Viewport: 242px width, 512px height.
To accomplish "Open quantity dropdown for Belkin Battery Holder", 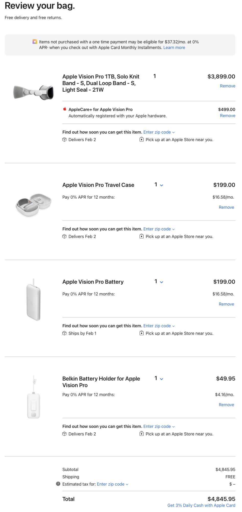I will click(x=159, y=378).
